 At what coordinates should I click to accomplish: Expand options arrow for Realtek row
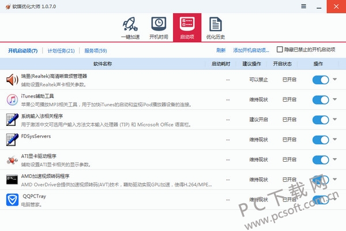[x=334, y=79]
